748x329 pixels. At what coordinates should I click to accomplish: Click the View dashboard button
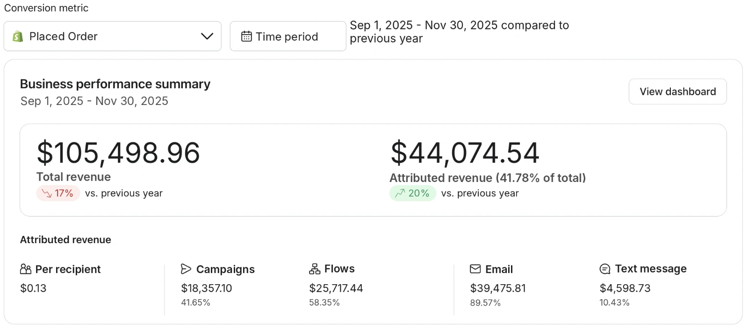(x=677, y=91)
